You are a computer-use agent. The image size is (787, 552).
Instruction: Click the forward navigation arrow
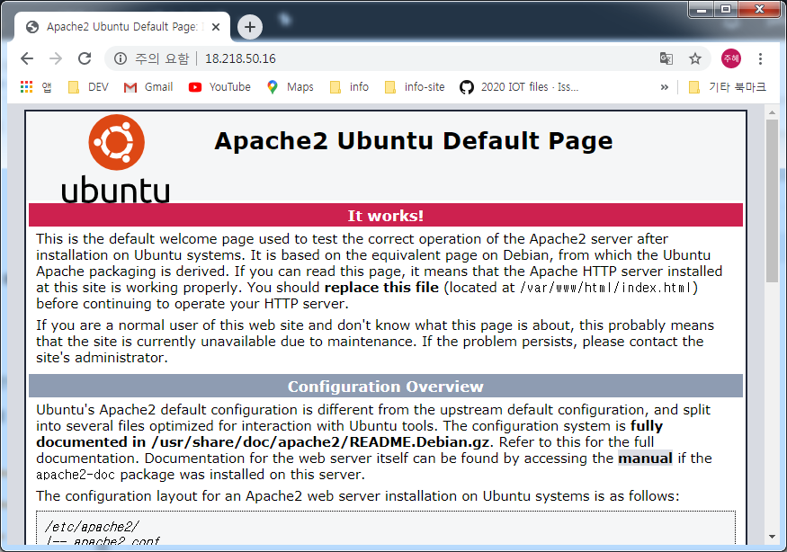coord(56,58)
